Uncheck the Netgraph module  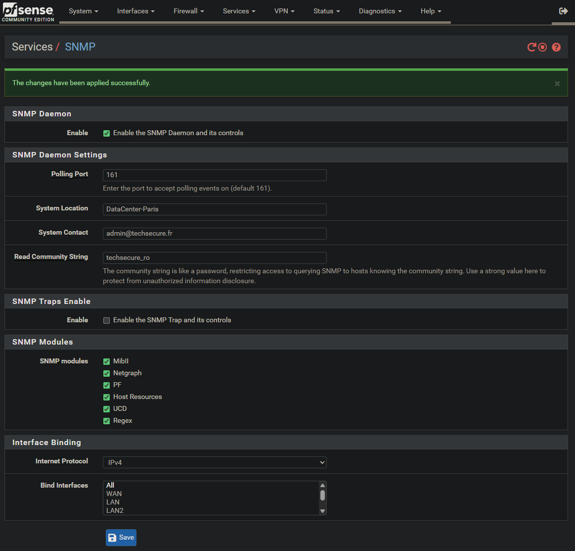coord(106,373)
